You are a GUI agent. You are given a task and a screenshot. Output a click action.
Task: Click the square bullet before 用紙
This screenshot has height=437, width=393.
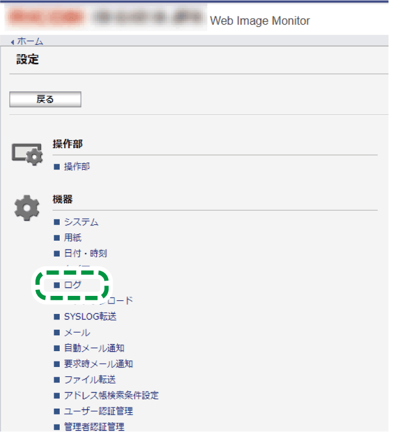coord(57,238)
